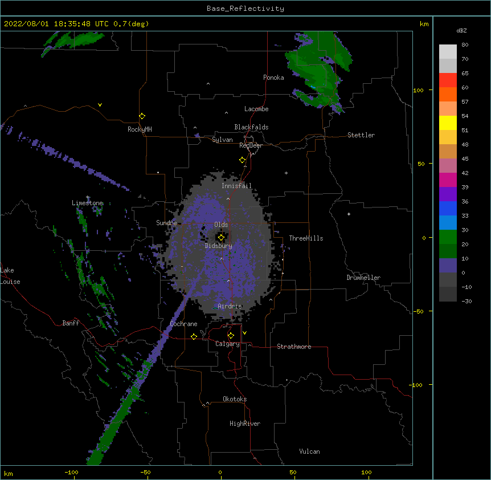This screenshot has width=491, height=480.
Task: Click the Sylvan label
Action: coord(222,140)
